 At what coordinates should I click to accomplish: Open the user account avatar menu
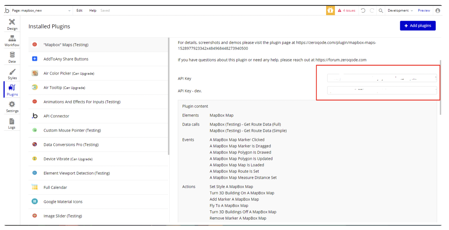tap(438, 11)
